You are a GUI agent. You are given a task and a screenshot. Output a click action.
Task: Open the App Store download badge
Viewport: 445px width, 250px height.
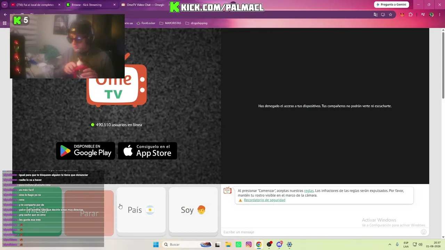click(147, 151)
